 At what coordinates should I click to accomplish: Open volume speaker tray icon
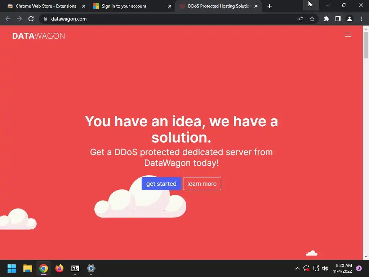(325, 268)
